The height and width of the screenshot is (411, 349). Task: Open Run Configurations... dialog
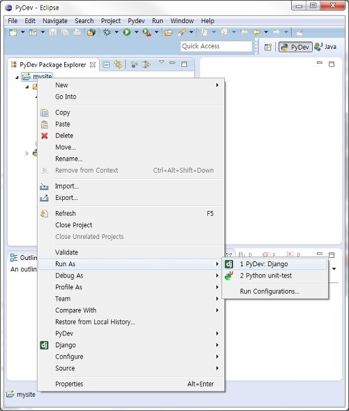[275, 291]
